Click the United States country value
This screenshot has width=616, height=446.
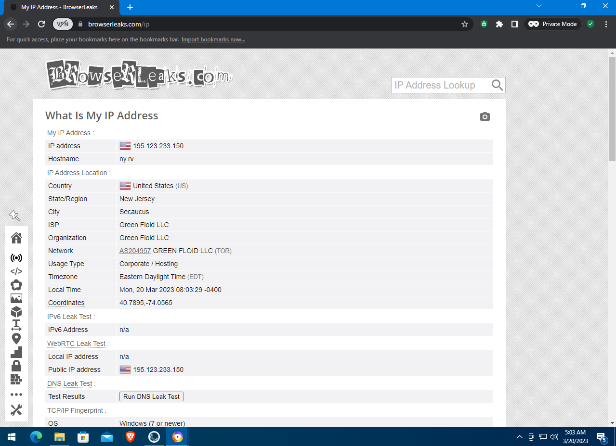[153, 186]
